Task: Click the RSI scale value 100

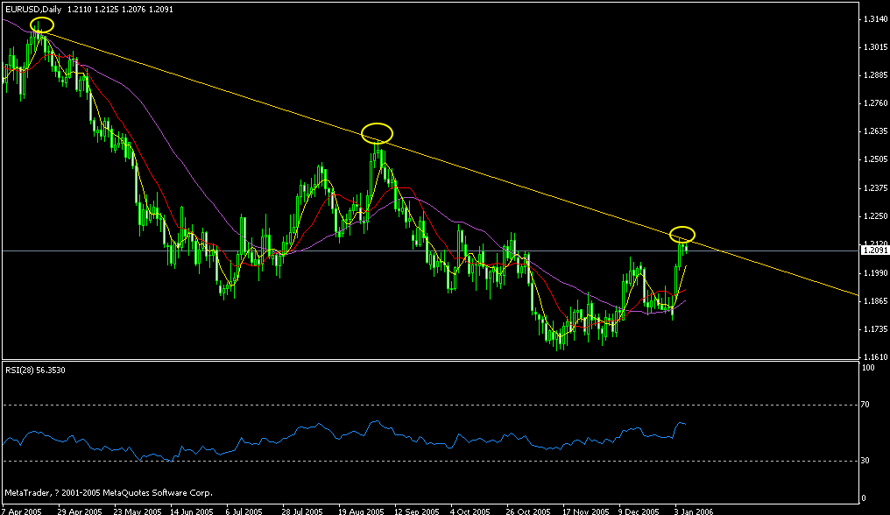Action: coord(868,368)
